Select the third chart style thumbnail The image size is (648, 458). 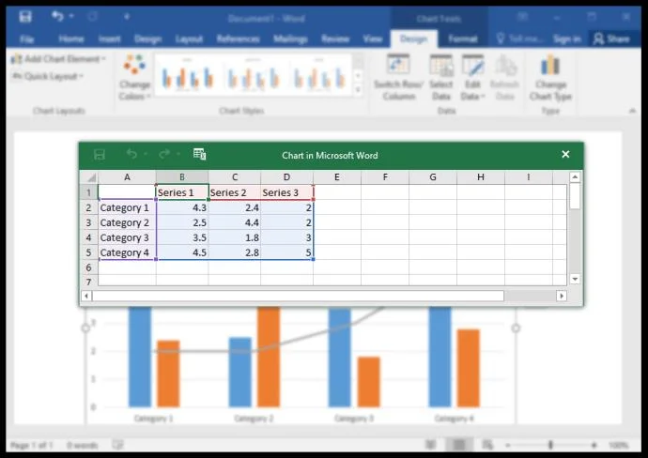319,74
